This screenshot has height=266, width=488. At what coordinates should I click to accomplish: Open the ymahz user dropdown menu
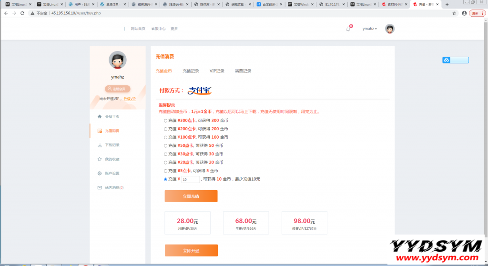(369, 29)
